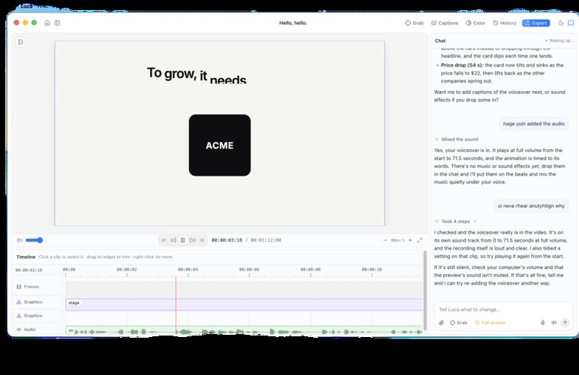Image resolution: width=579 pixels, height=375 pixels.
Task: Zoom out the timeline with minus
Action: (385, 240)
